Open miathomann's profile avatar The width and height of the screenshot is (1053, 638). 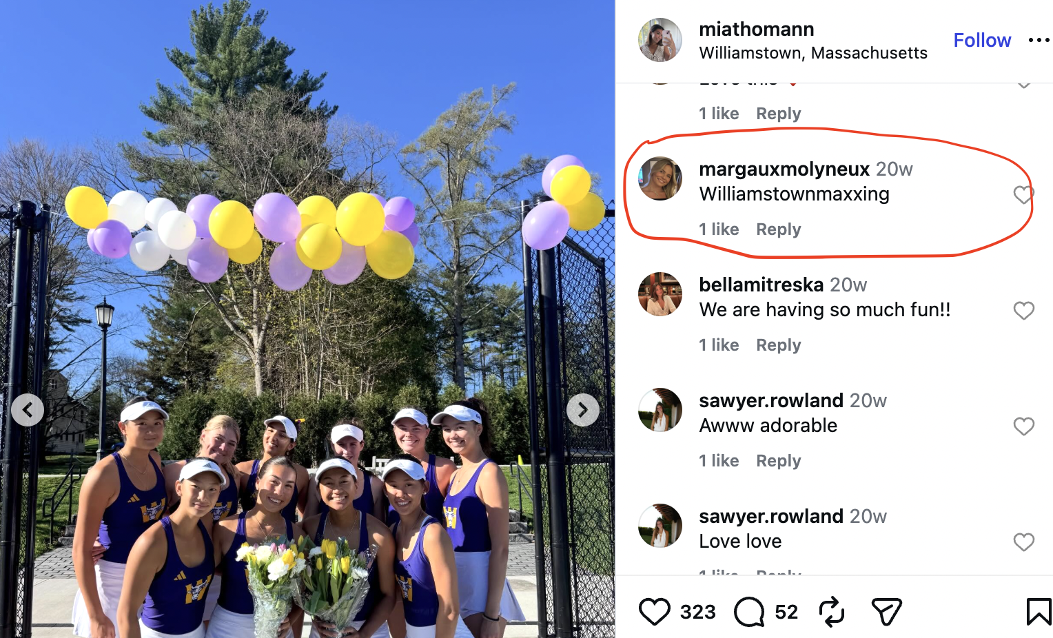coord(660,40)
